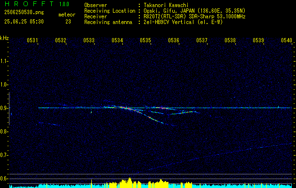Viewport: 296px width, 188px height.
Task: Click the Observer label
Action: coord(96,5)
